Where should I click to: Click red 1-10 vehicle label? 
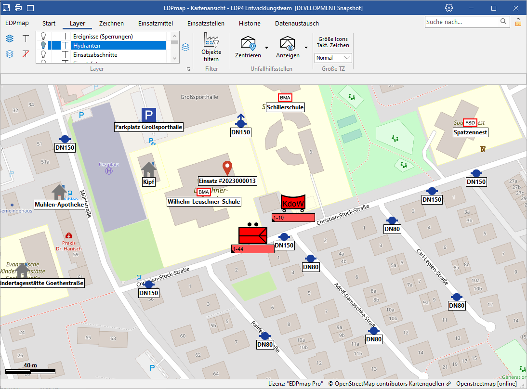coord(293,218)
